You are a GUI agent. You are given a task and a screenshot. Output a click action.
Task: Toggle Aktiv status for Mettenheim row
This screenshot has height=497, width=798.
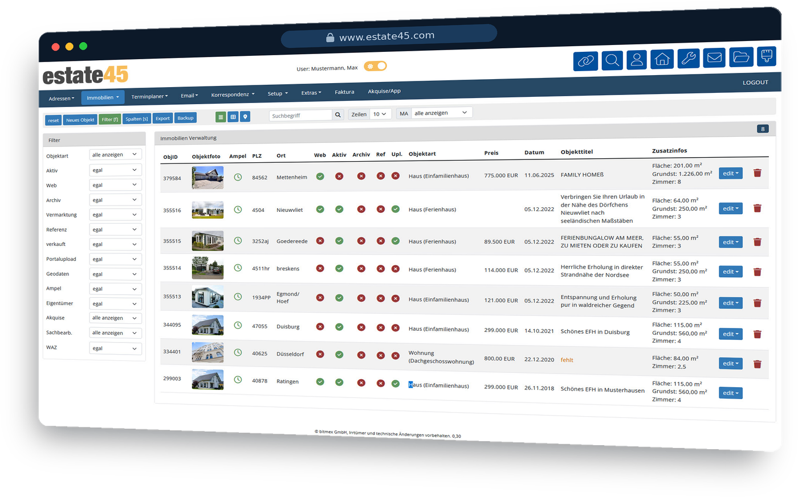pos(339,176)
